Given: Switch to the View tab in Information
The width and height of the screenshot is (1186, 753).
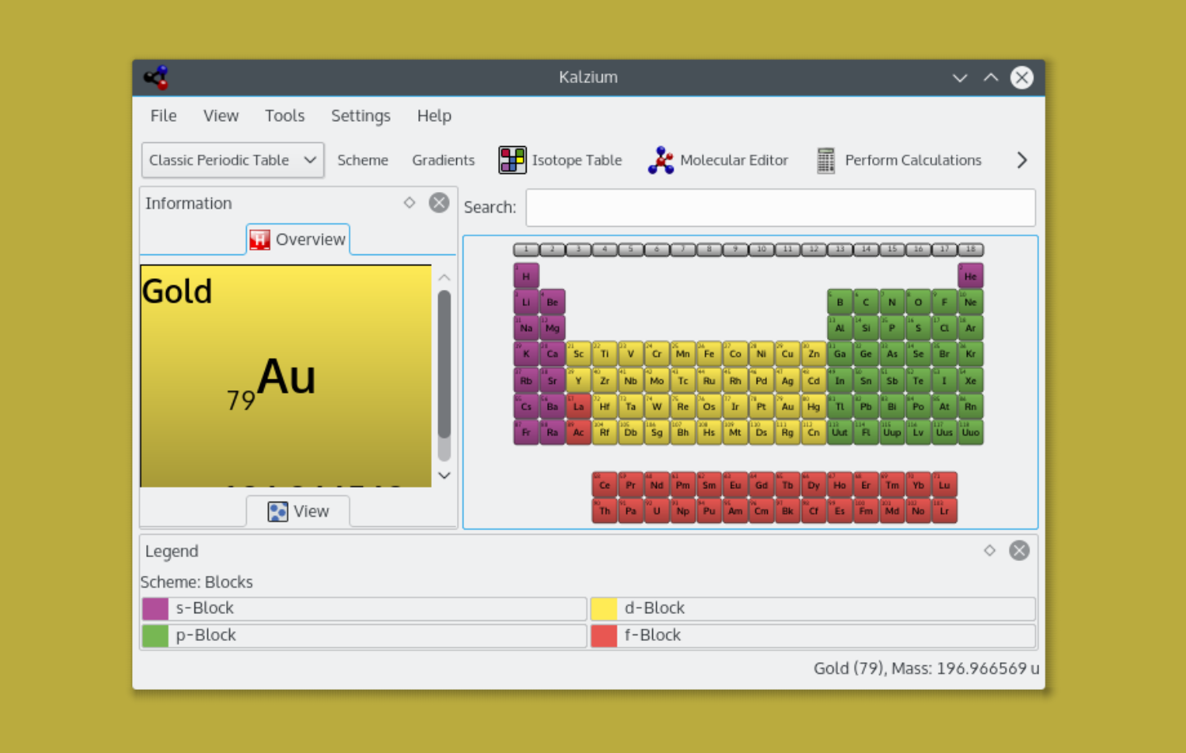Looking at the screenshot, I should tap(298, 511).
